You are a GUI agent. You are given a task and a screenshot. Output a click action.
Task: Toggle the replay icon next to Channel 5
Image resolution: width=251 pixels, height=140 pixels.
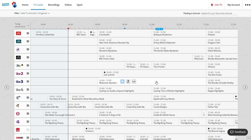click(28, 114)
